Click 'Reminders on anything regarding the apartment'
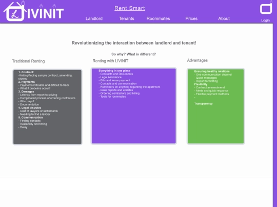 [x=129, y=87]
